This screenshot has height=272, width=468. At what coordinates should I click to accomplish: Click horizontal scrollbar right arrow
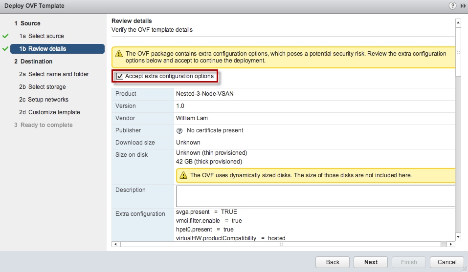(x=451, y=244)
